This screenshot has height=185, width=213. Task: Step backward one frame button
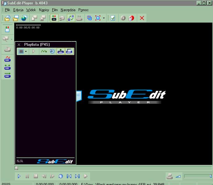44,176
